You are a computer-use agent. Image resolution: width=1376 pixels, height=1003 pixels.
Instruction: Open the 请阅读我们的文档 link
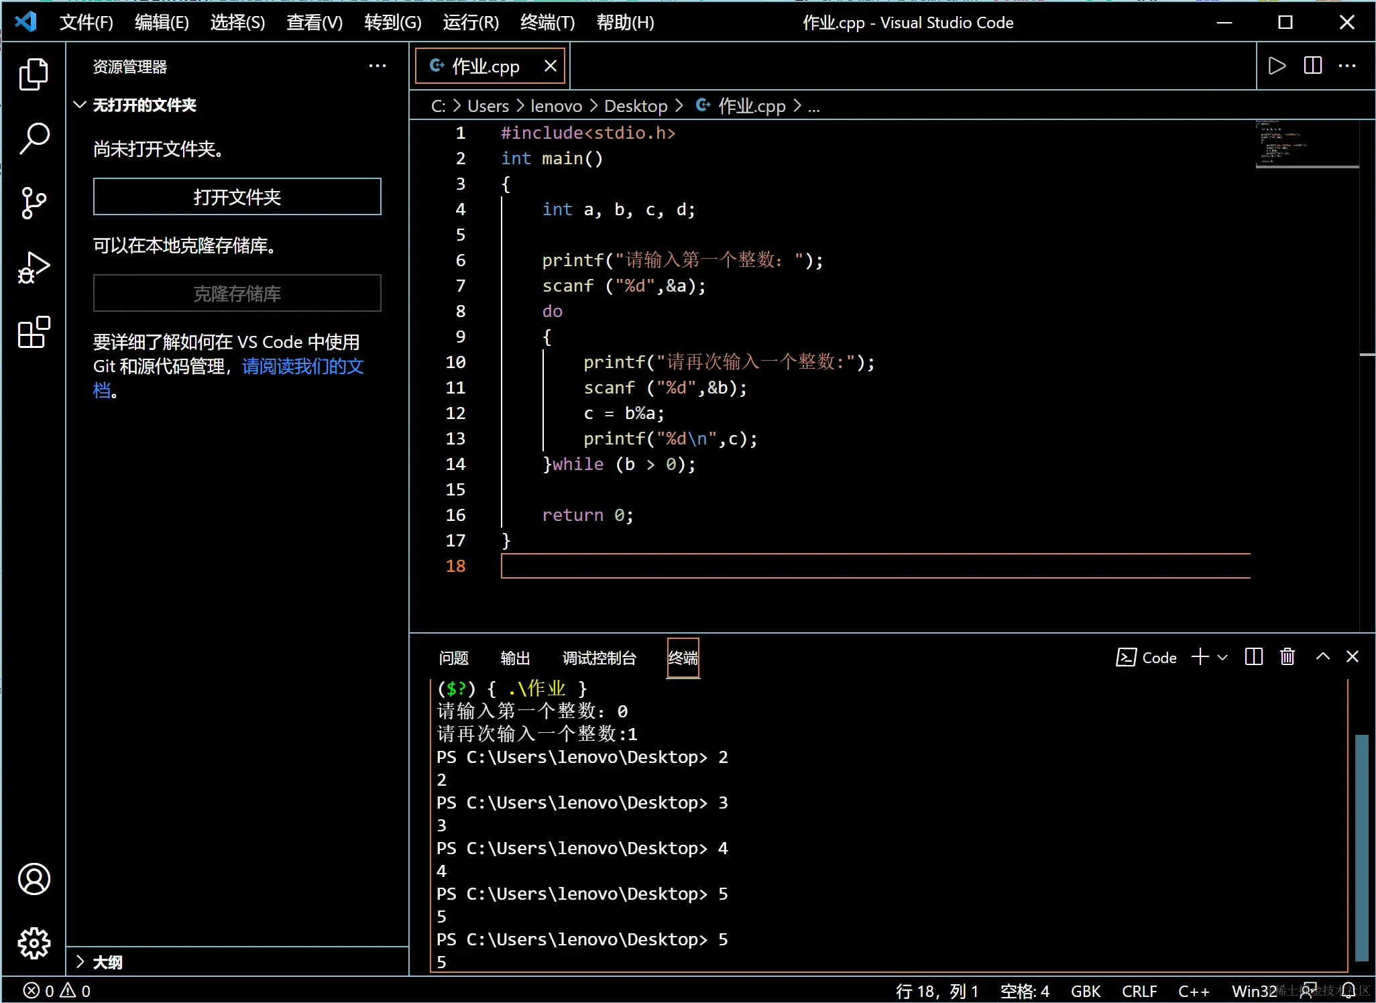302,367
